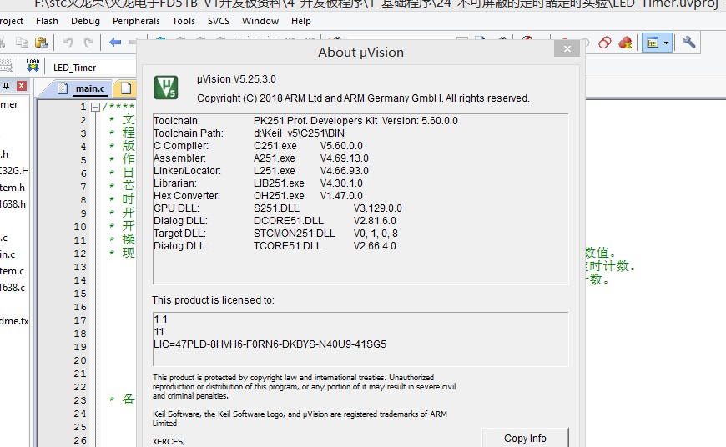Switch to the yellow tab beside main.c
Viewport: 726px width, 447px height.
coord(125,88)
